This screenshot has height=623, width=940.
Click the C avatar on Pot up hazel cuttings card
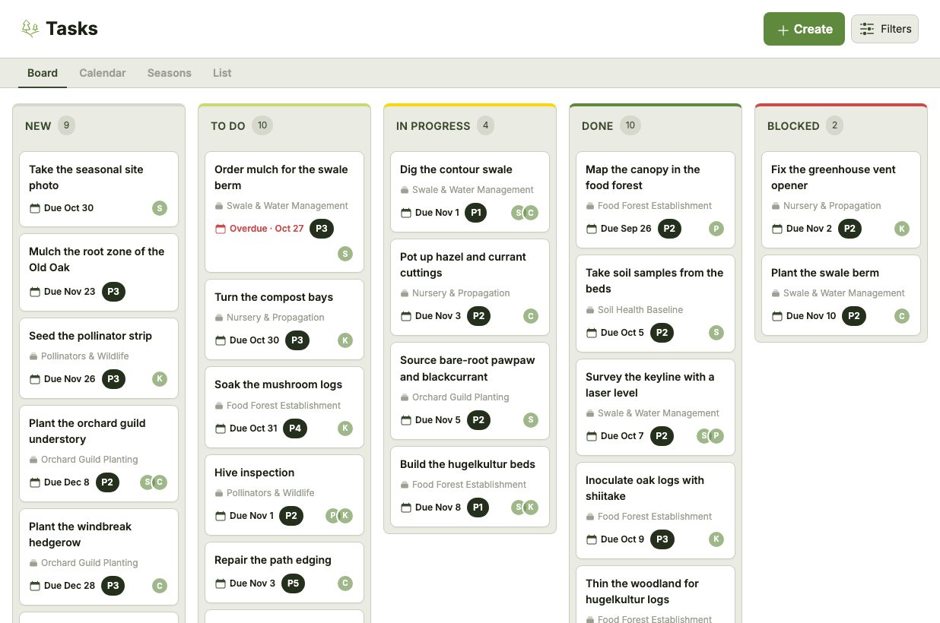click(x=531, y=316)
